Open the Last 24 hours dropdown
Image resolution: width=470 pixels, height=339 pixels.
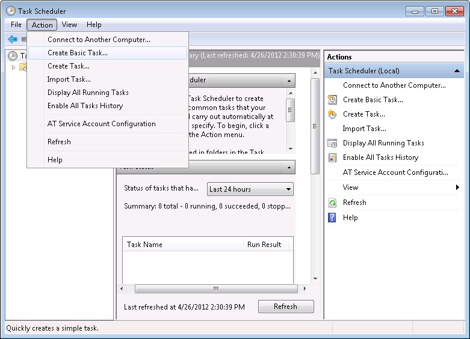[x=250, y=189]
